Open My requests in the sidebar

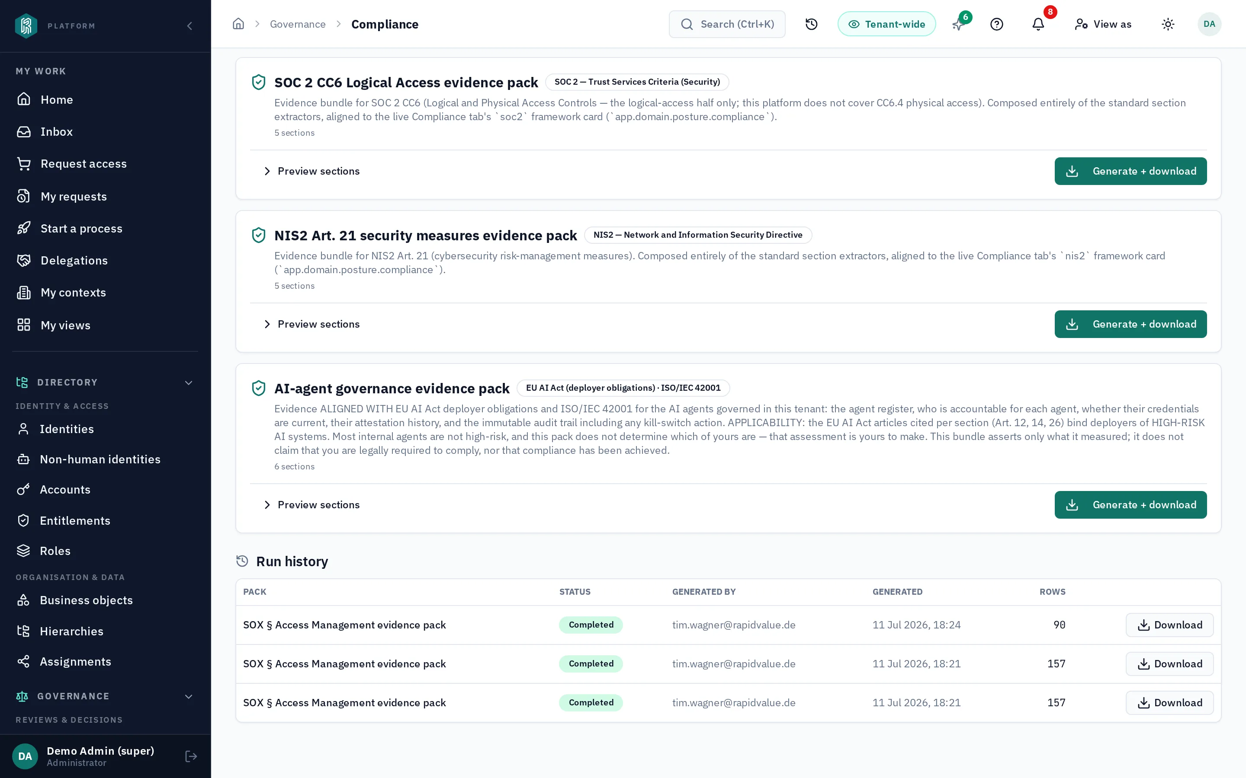pos(105,196)
